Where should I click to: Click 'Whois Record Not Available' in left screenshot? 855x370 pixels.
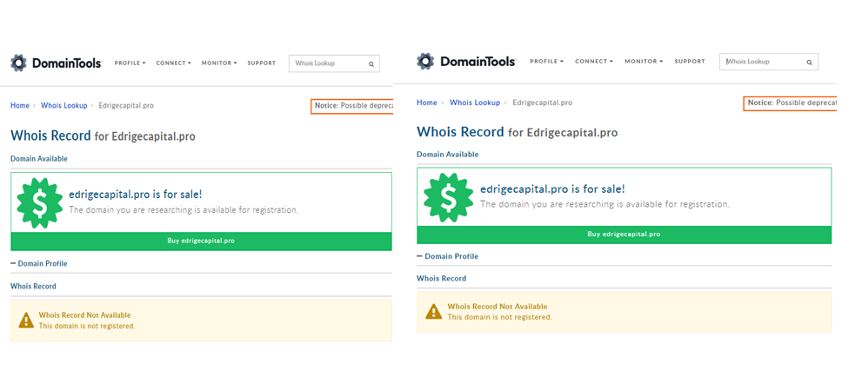tap(85, 315)
